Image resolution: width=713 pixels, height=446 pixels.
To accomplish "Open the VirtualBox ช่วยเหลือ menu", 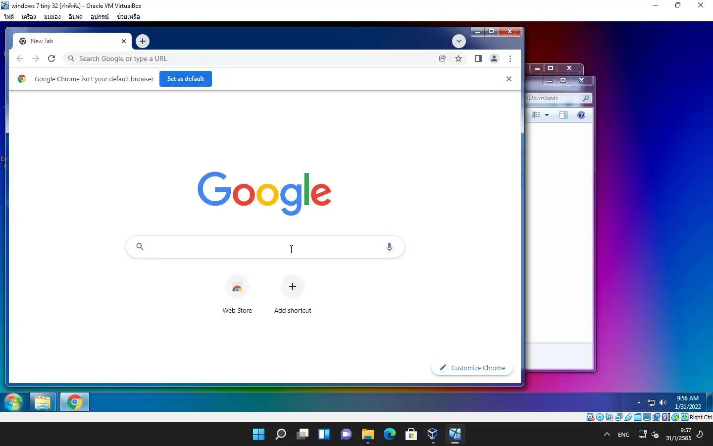I will pyautogui.click(x=128, y=17).
